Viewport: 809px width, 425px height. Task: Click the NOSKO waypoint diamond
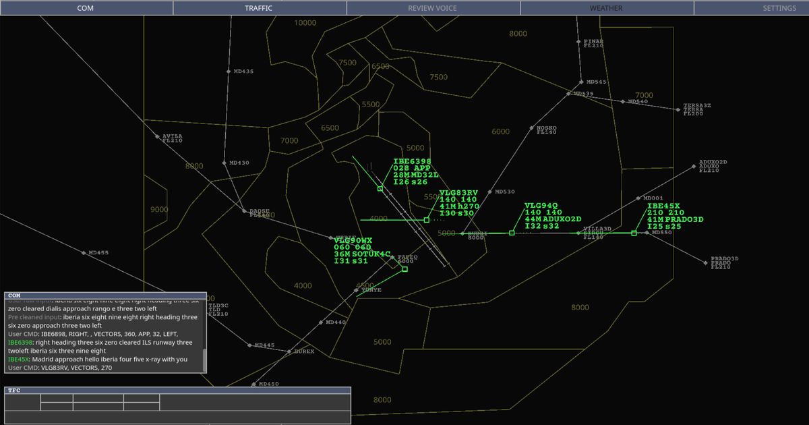531,128
